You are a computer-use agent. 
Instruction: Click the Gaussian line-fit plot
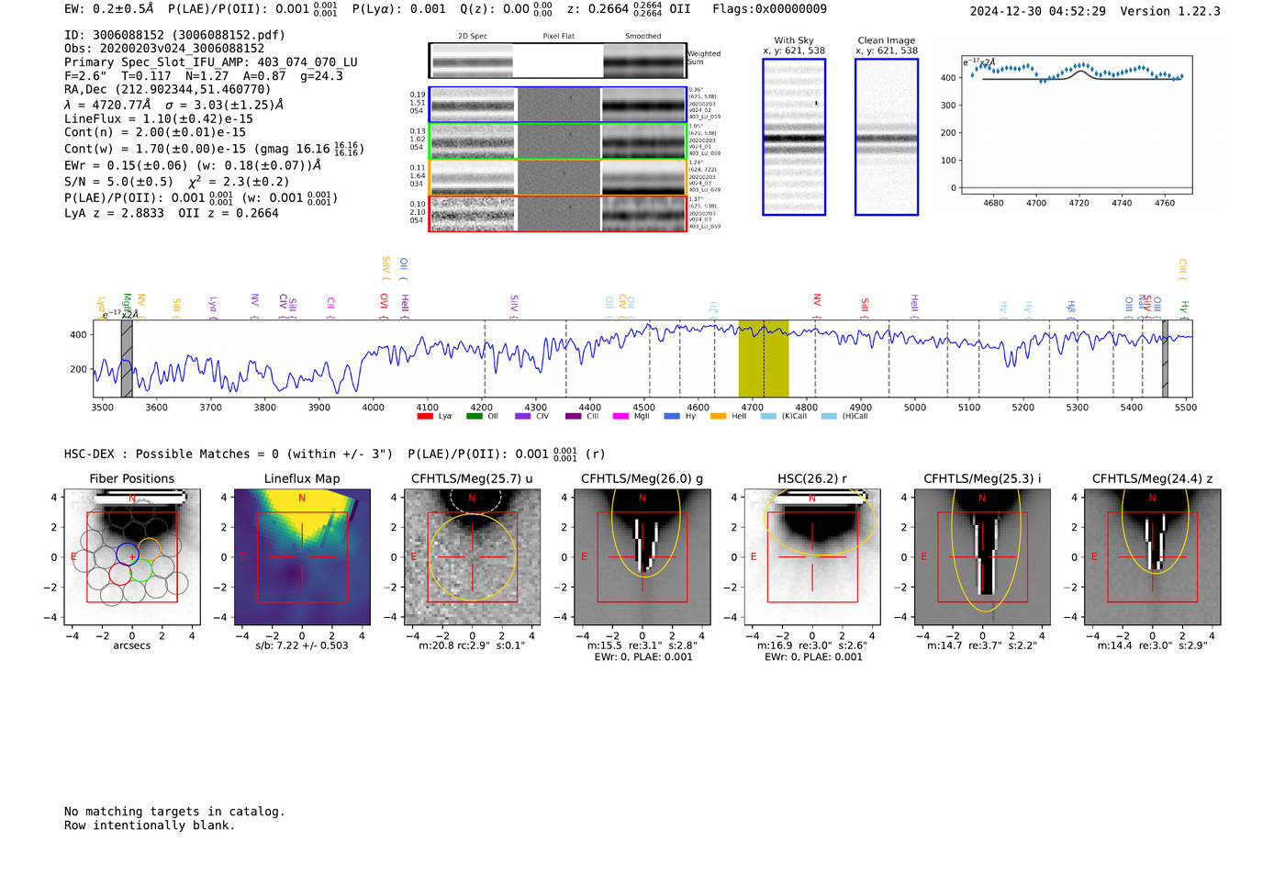pos(1077,124)
